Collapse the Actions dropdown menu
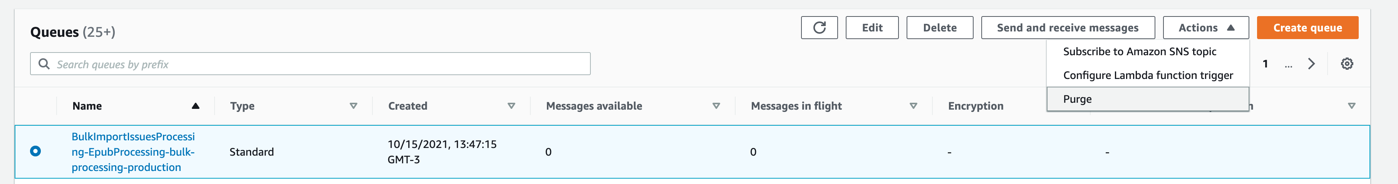The image size is (1398, 184). pos(1205,28)
